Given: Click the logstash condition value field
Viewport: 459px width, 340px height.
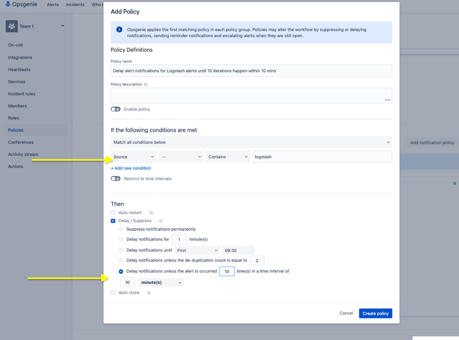Looking at the screenshot, I should click(322, 157).
